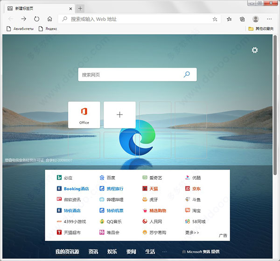Screen dimensions: 280x261
Task: Open the 爱奇艺 icon link
Action: point(145,177)
